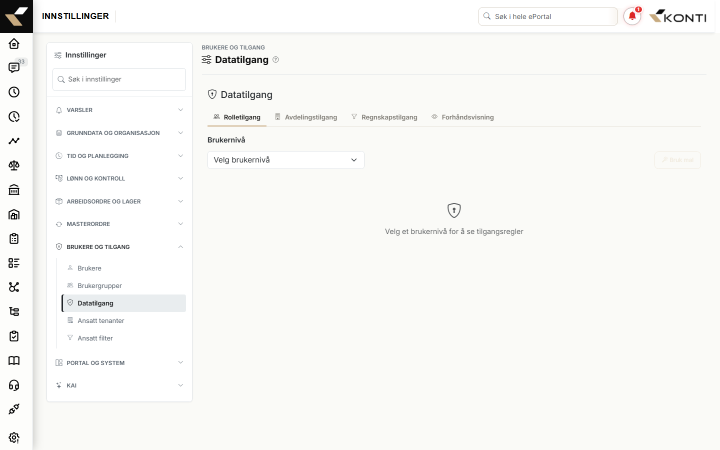
Task: Click the notification bell icon
Action: click(632, 16)
